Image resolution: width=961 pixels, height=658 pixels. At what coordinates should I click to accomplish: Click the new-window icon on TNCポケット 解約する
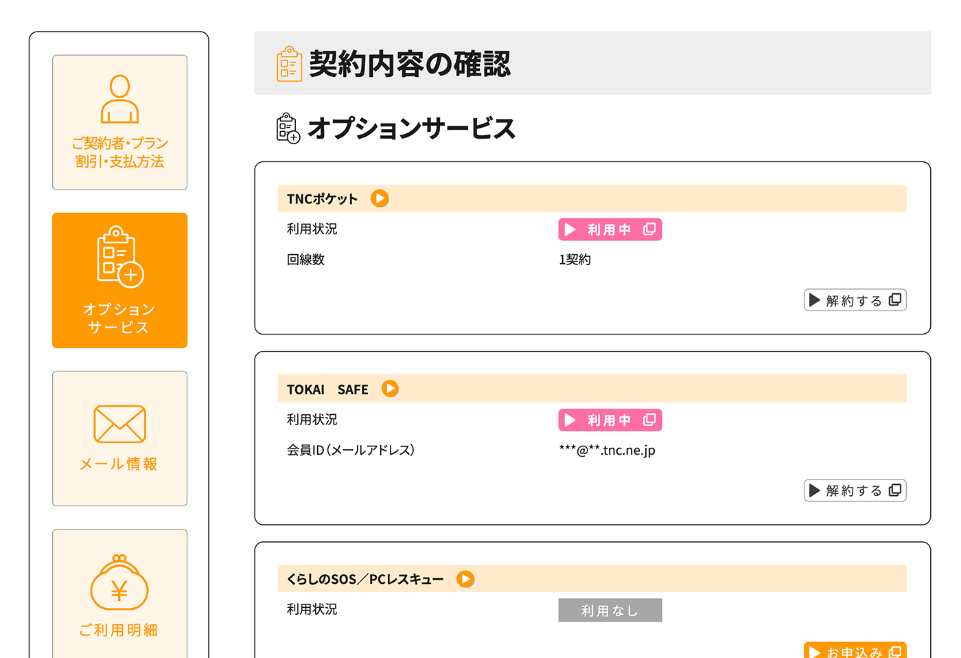(x=894, y=300)
